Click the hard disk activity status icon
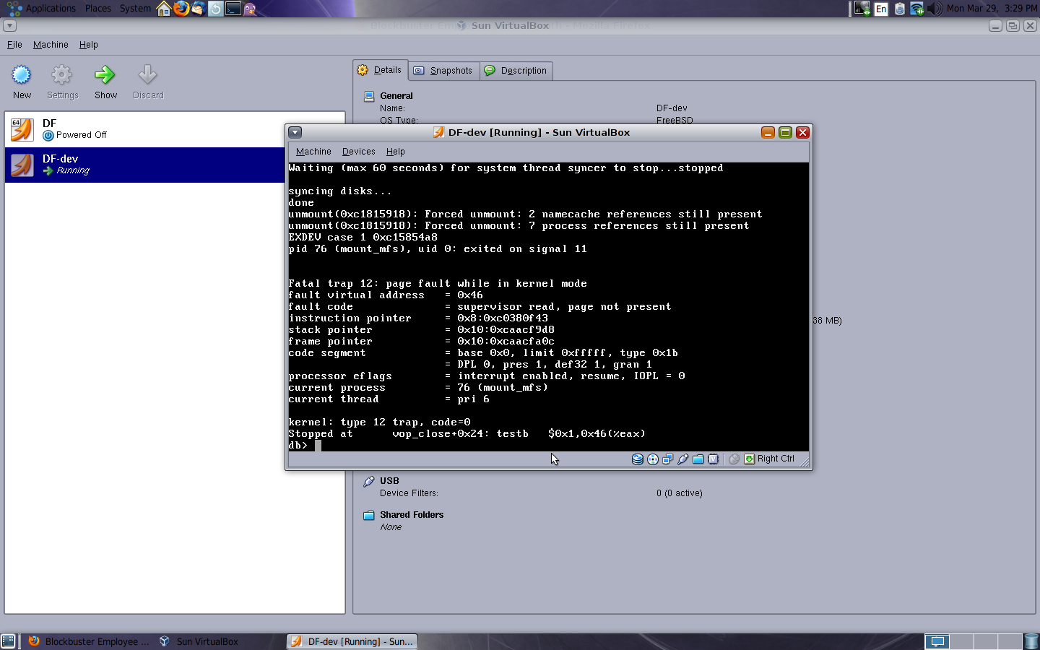This screenshot has width=1040, height=650. pos(637,459)
